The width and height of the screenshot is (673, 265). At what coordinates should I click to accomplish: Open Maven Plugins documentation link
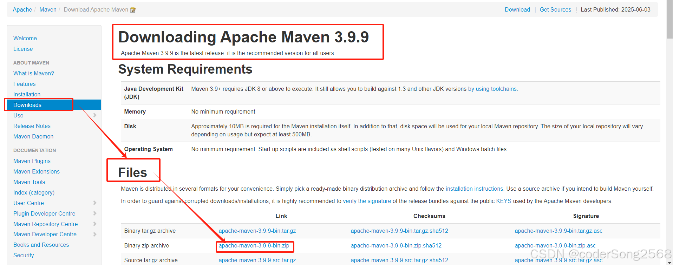pos(32,161)
